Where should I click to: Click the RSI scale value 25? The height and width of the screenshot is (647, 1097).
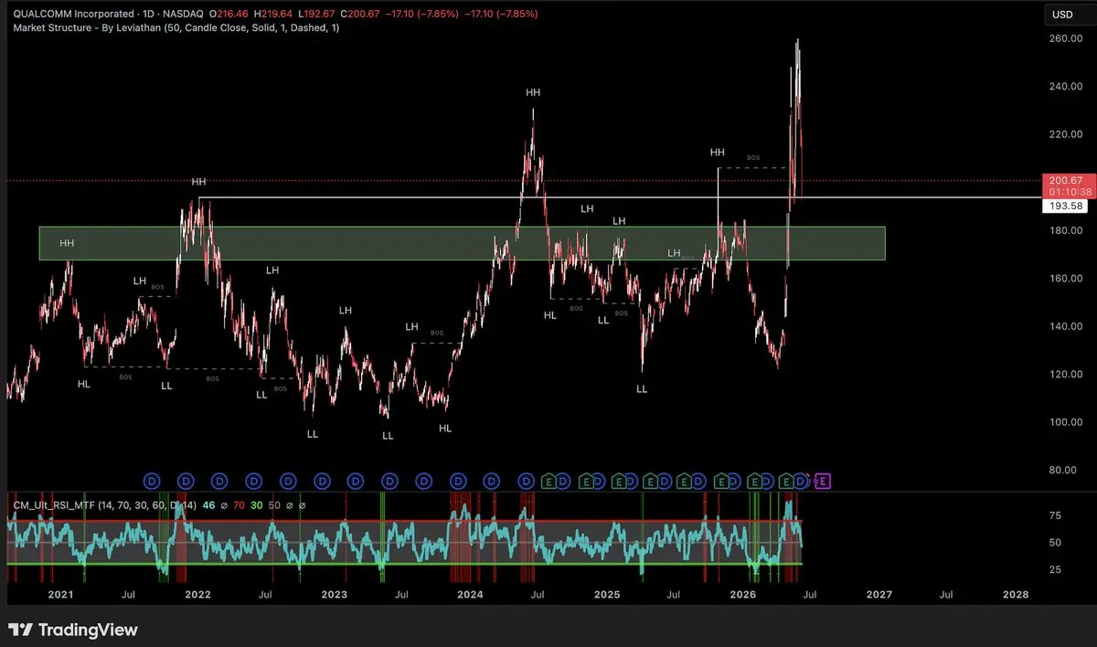[x=1054, y=569]
